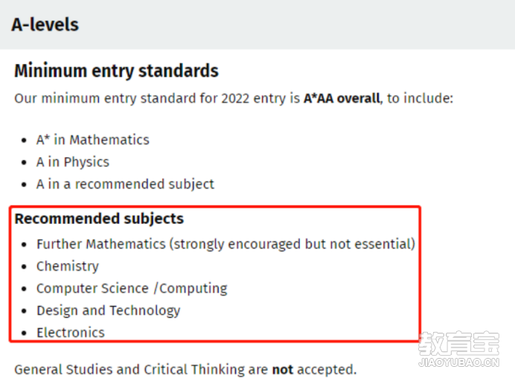The image size is (515, 384).
Task: Click A in a recommended subject
Action: [x=125, y=185]
